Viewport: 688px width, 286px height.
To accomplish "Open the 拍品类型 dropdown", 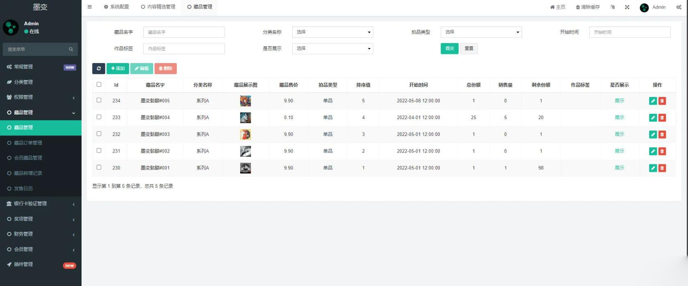I will click(x=481, y=32).
